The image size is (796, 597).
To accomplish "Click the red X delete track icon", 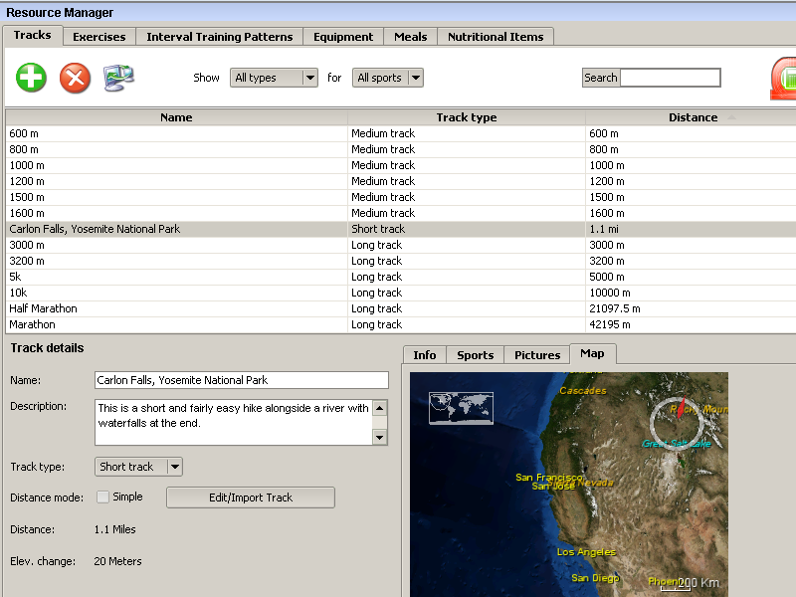I will pyautogui.click(x=75, y=78).
